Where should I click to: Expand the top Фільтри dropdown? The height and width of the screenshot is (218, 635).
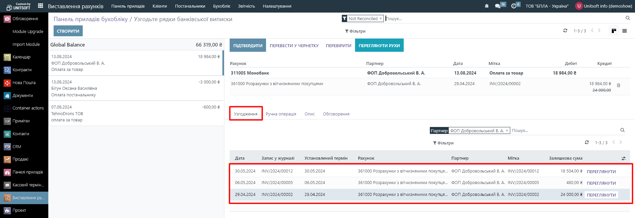point(355,31)
